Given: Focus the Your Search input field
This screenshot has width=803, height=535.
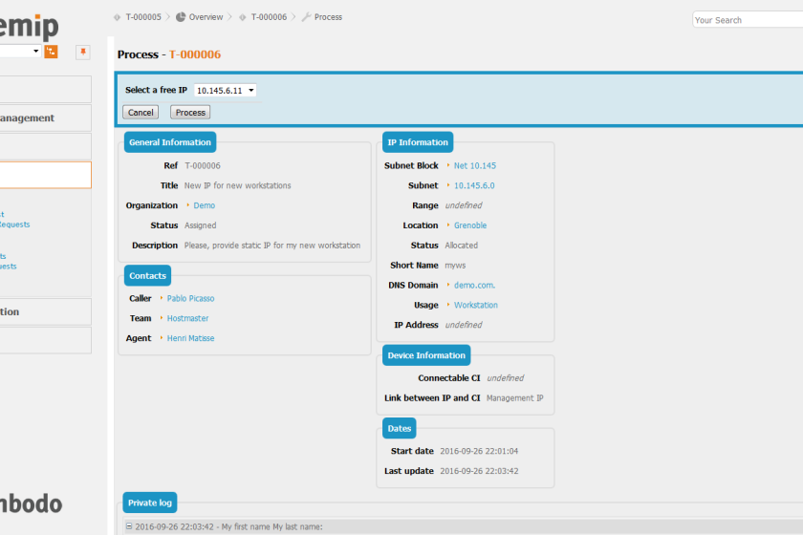Looking at the screenshot, I should pos(748,20).
